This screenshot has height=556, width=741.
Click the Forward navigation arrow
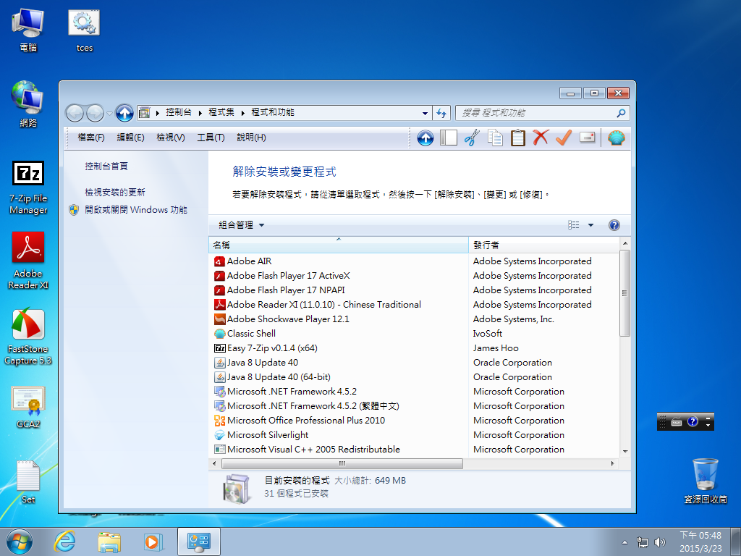coord(95,113)
